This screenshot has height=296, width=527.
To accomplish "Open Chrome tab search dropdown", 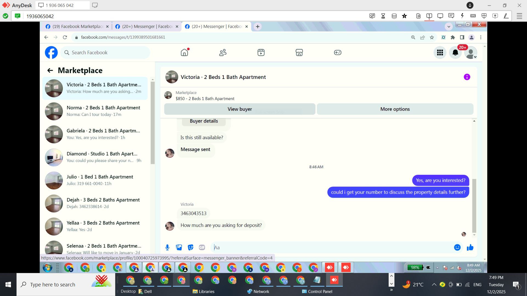I will 448,27.
